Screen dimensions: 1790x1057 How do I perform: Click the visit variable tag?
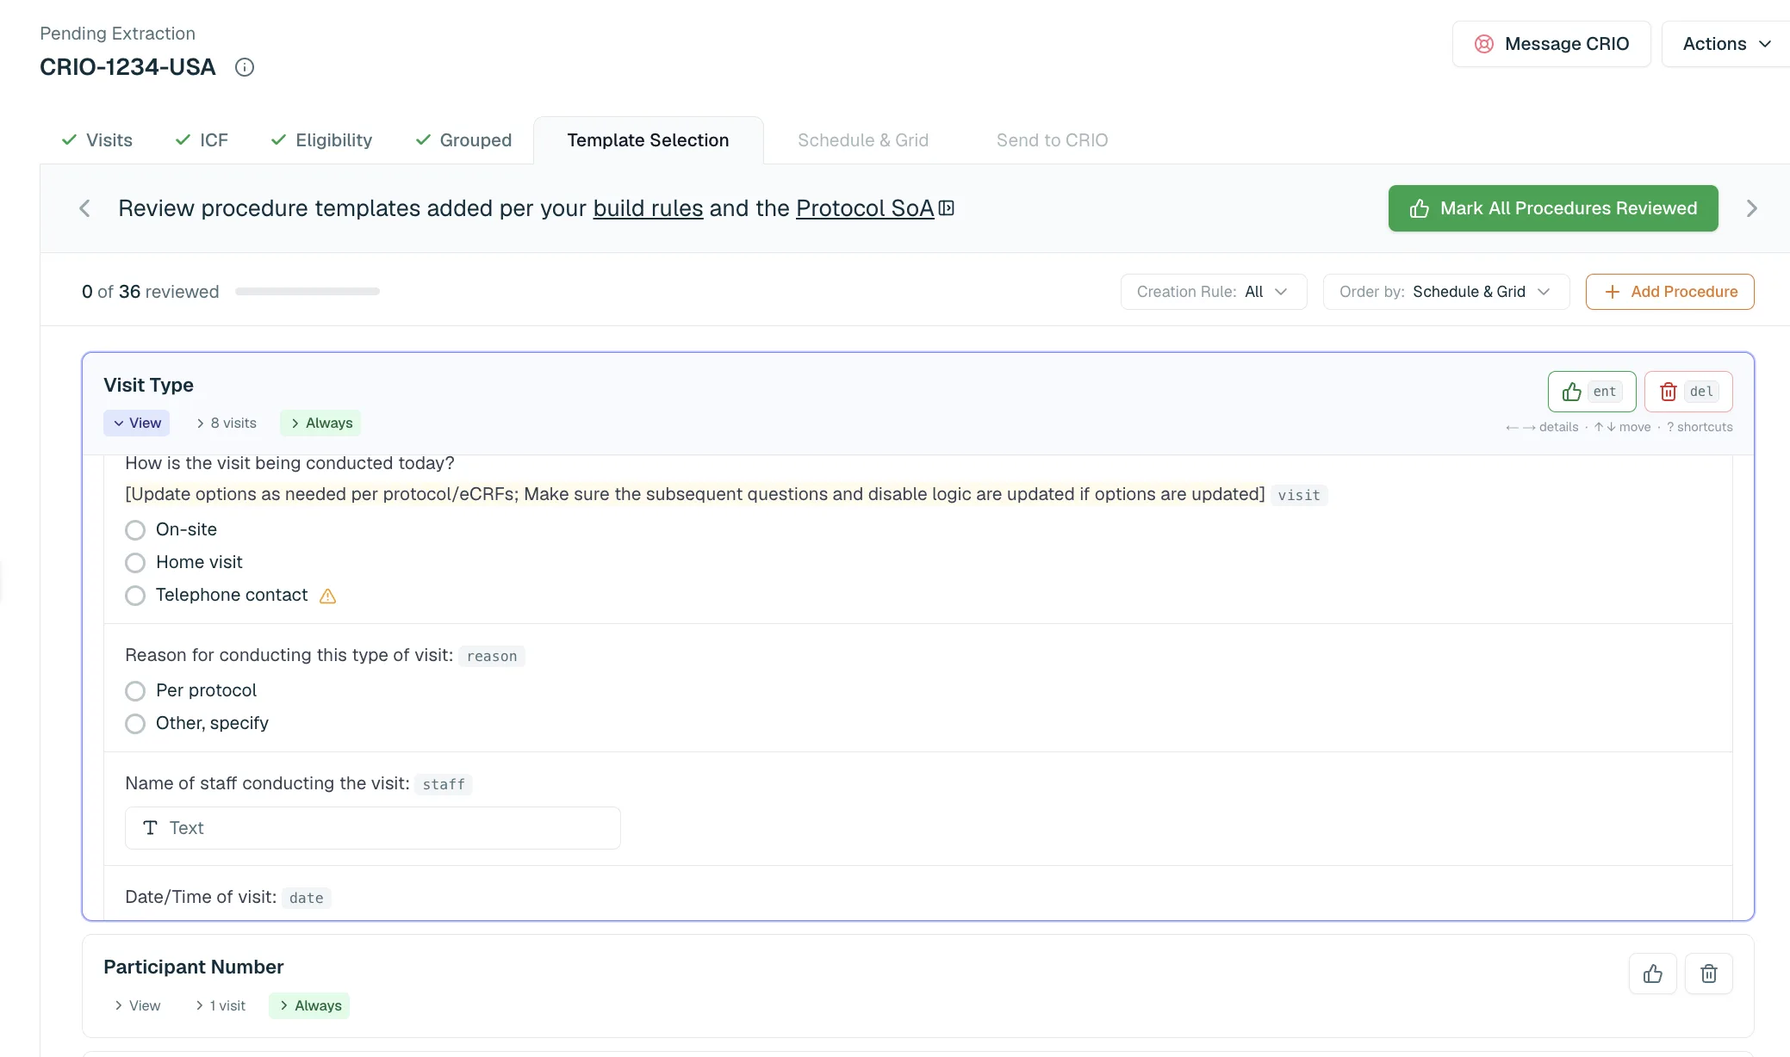point(1299,495)
